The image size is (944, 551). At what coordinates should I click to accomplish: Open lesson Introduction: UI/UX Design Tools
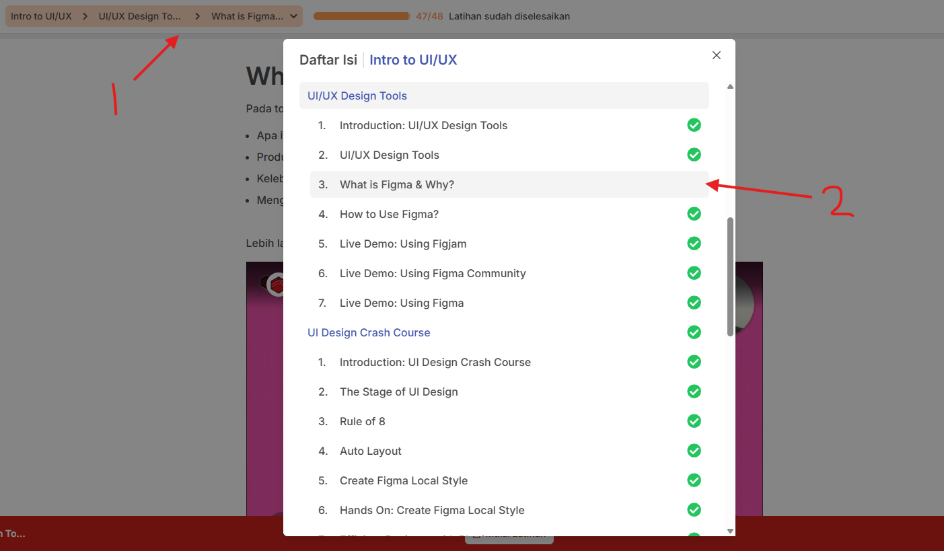tap(509, 125)
